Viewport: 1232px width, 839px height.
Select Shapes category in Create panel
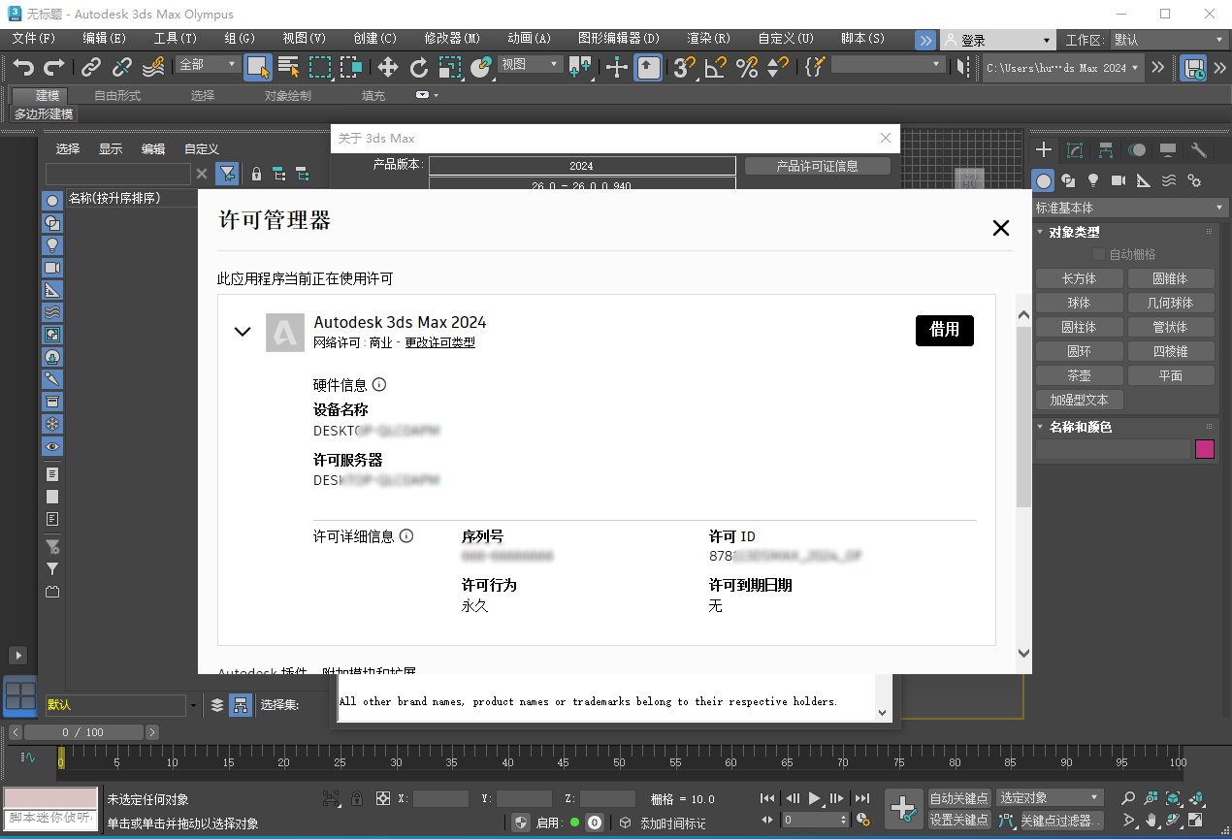pyautogui.click(x=1068, y=180)
